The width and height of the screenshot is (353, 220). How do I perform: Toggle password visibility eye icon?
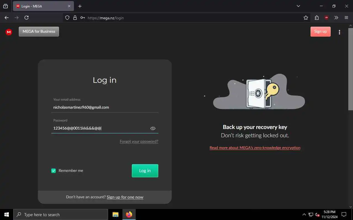pos(153,128)
